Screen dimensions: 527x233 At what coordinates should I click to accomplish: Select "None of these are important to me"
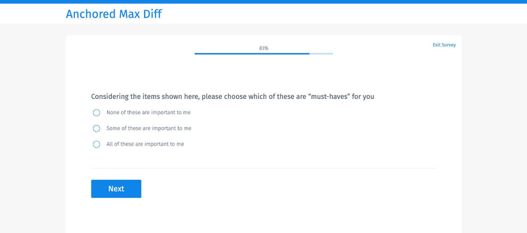(96, 112)
